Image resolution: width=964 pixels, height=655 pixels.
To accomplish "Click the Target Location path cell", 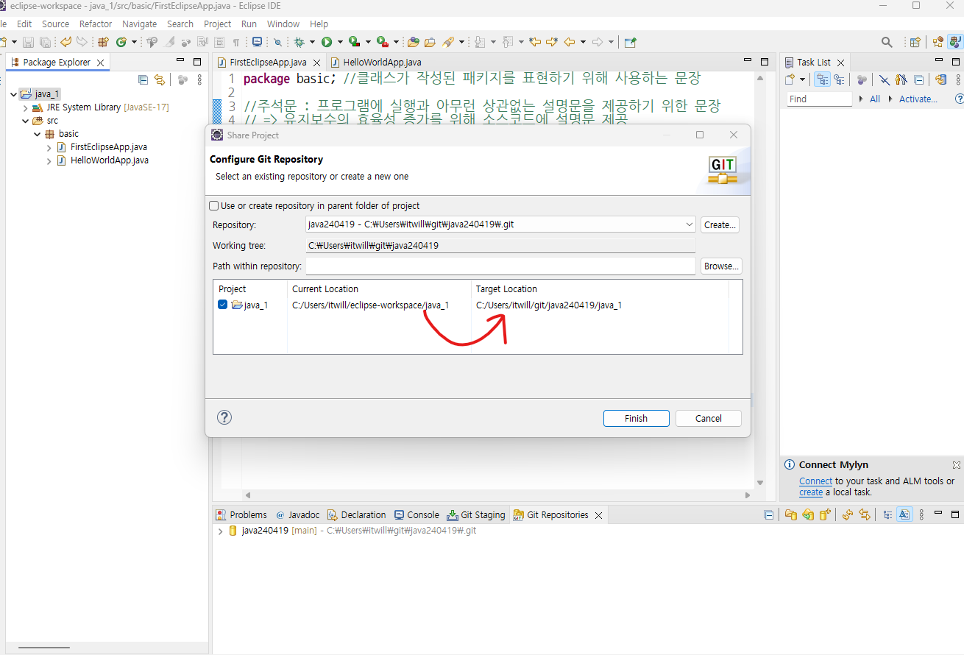I will pos(549,305).
